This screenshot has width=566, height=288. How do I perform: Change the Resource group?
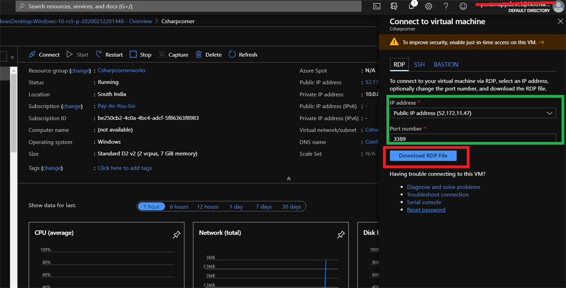tap(80, 71)
